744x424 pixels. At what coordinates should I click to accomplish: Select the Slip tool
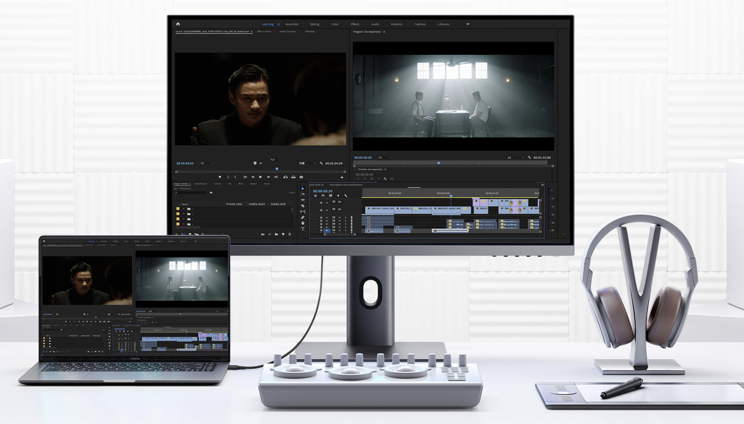303,212
